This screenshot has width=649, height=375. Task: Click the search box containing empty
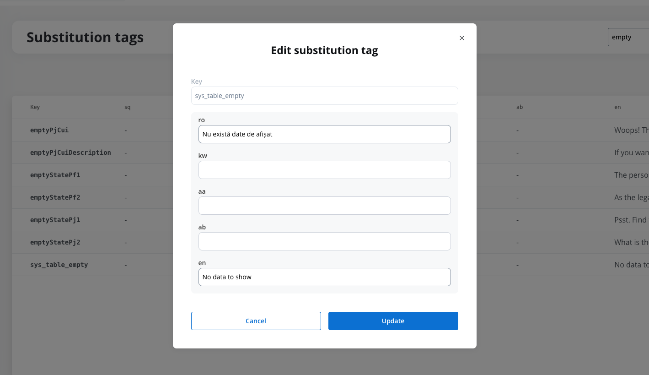[629, 37]
